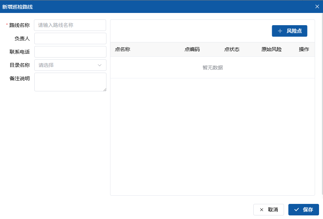The height and width of the screenshot is (219, 323).
Task: Select the 联系电话 input field
Action: point(70,52)
